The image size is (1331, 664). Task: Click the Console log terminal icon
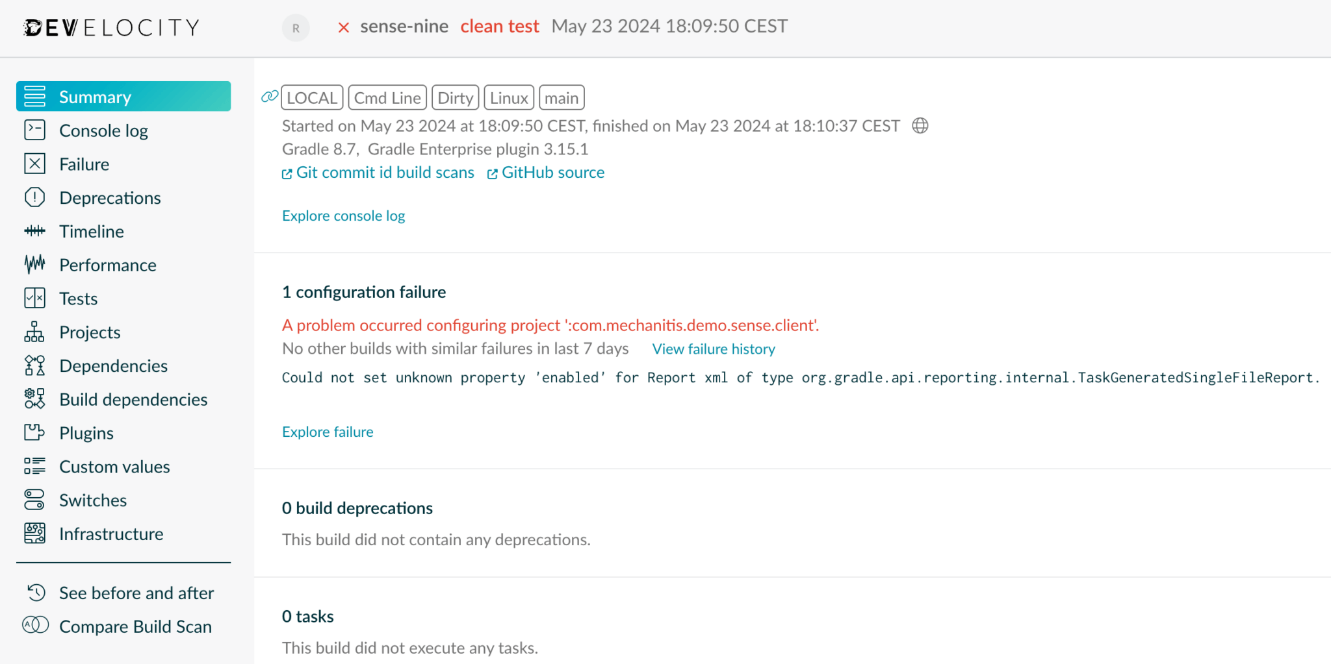pos(34,130)
